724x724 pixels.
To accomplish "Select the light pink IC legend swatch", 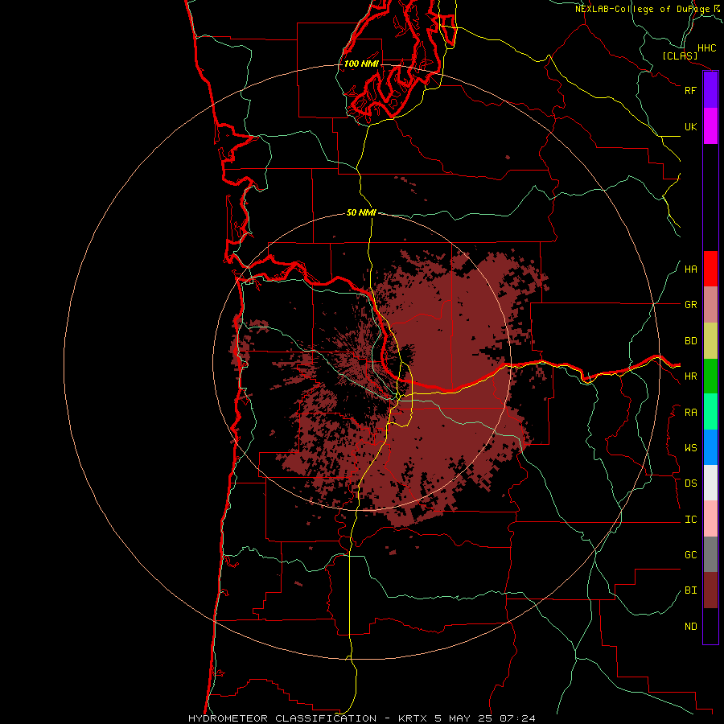I will (x=710, y=519).
